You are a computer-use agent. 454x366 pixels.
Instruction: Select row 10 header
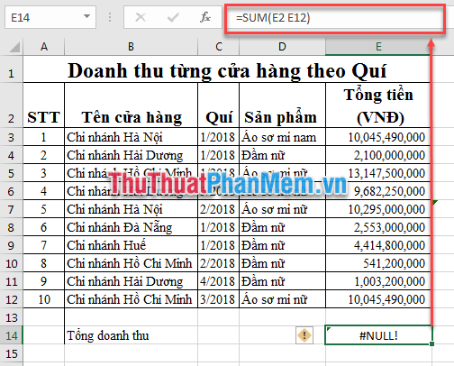pyautogui.click(x=12, y=263)
